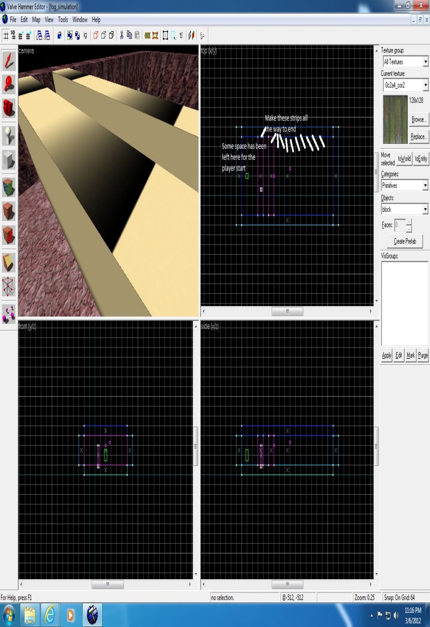Open the Tools menu
The height and width of the screenshot is (627, 430).
(x=63, y=20)
